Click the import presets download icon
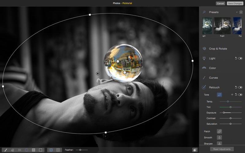 point(241,12)
